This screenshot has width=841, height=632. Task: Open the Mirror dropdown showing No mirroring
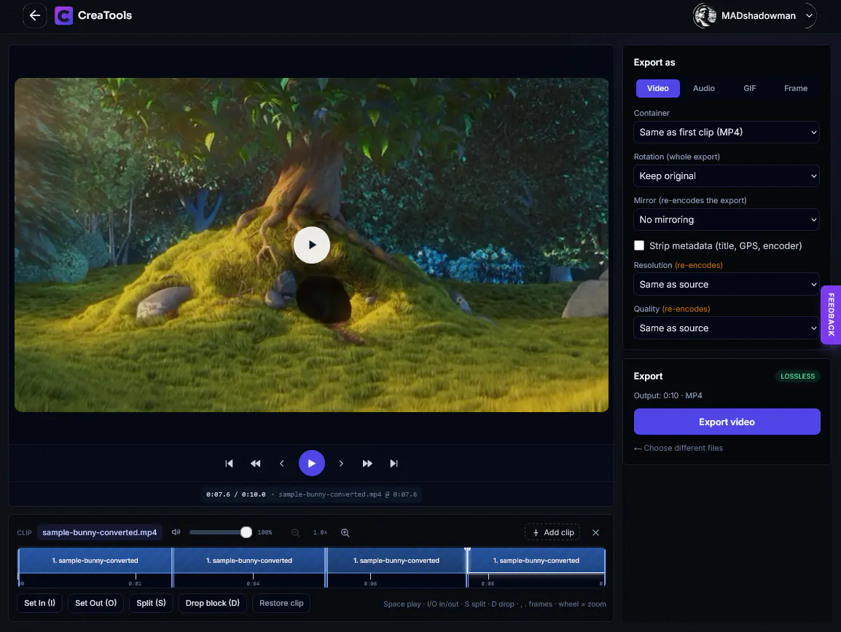[727, 219]
